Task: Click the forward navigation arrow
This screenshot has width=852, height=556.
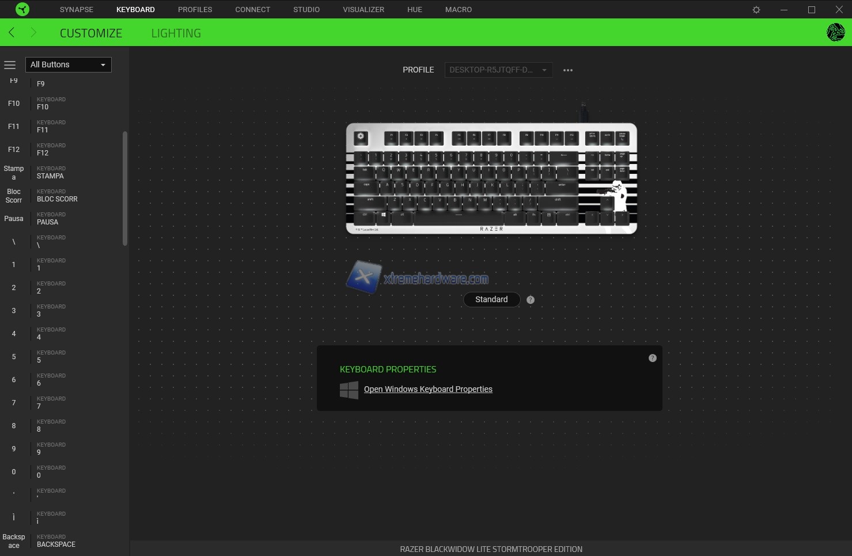Action: click(33, 33)
